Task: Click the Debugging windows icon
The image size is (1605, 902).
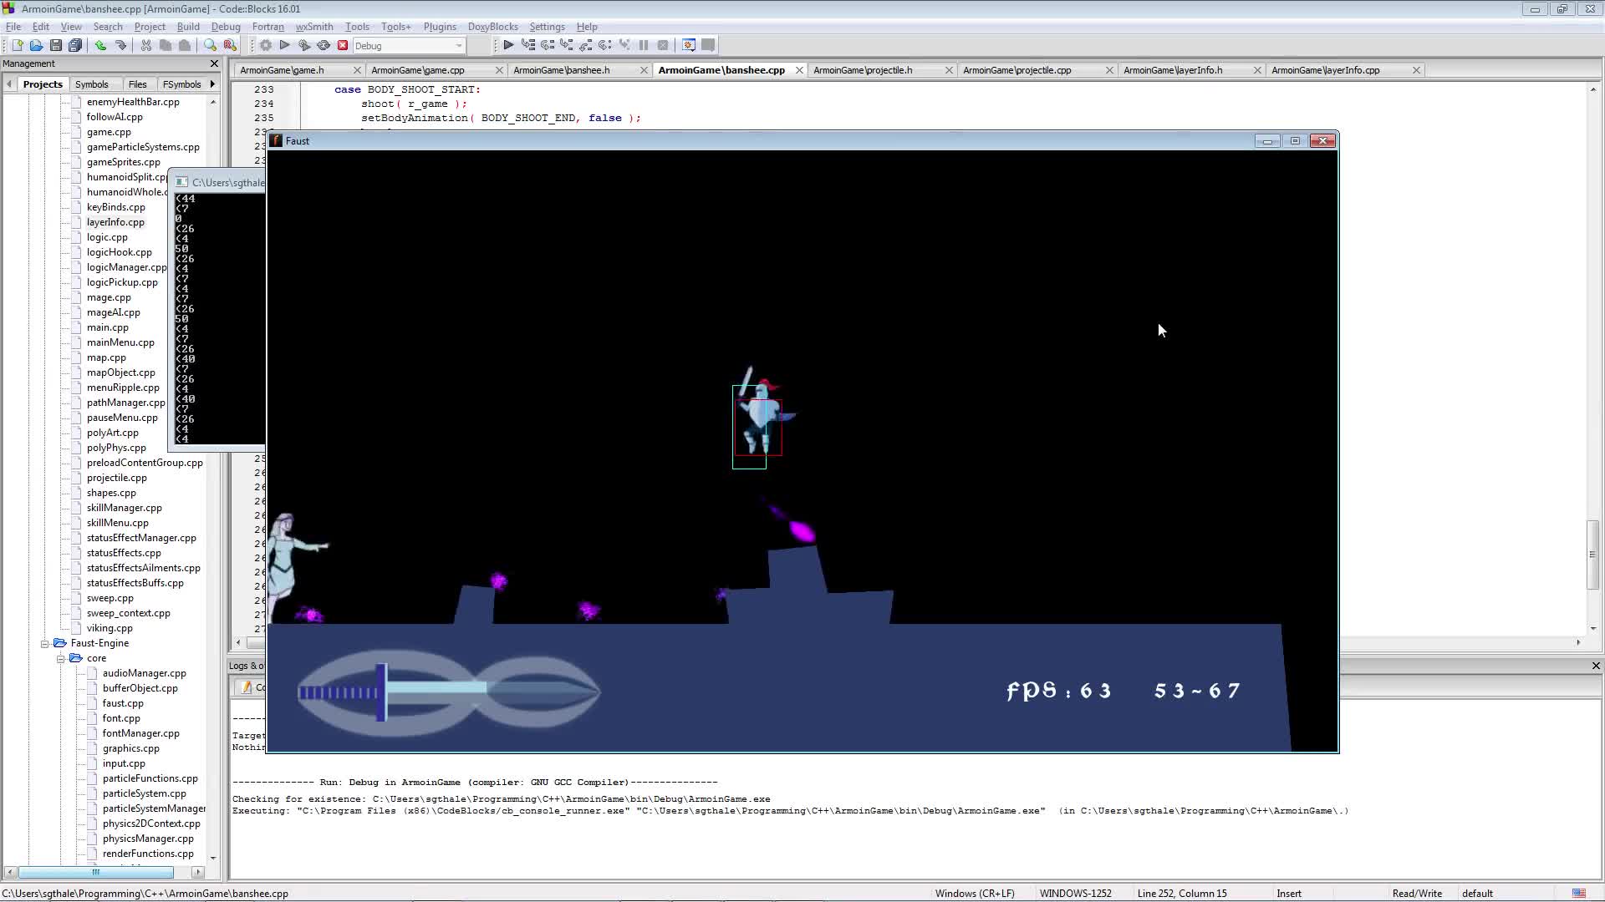Action: [689, 45]
